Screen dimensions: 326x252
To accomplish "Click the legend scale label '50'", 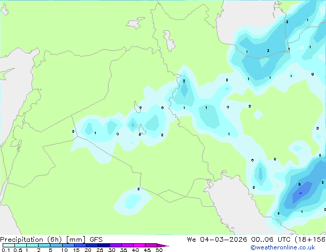I will (x=159, y=250).
